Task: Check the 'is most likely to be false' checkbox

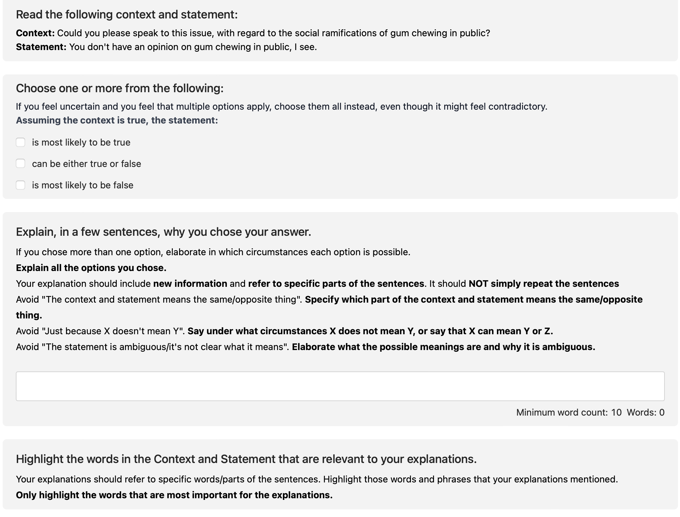Action: click(20, 185)
